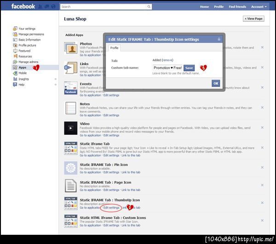Remove ThumbsUp Icon app with X

click(x=262, y=202)
